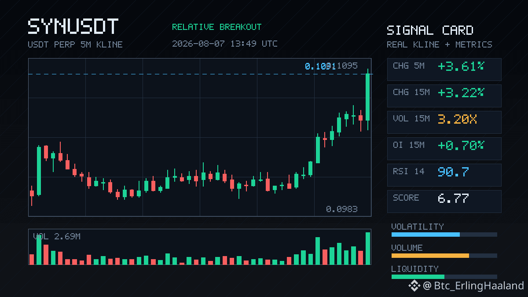Click the first tall green candle on left

(x=39, y=171)
